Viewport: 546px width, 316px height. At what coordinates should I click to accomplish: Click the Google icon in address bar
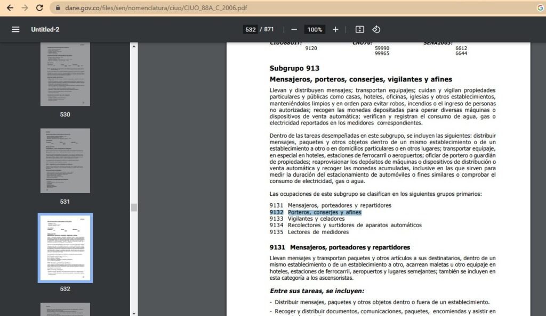tap(540, 8)
